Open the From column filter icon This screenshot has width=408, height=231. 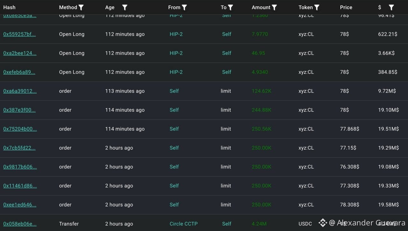pos(184,7)
